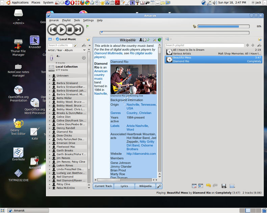This screenshot has height=213, width=267.
Task: Follow the Diamond Multimedia link
Action: pos(108,53)
